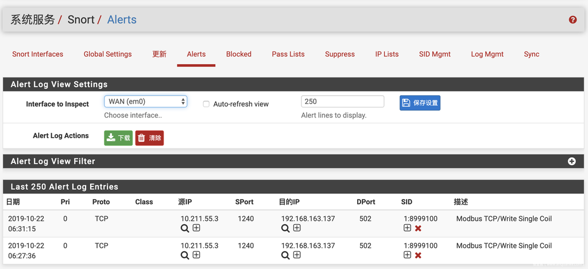The image size is (588, 269).
Task: Click the red X under SID, second row
Action: click(x=418, y=255)
